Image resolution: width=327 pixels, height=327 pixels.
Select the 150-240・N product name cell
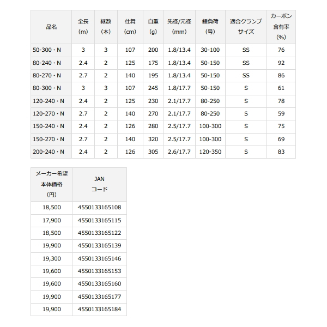(x=51, y=126)
